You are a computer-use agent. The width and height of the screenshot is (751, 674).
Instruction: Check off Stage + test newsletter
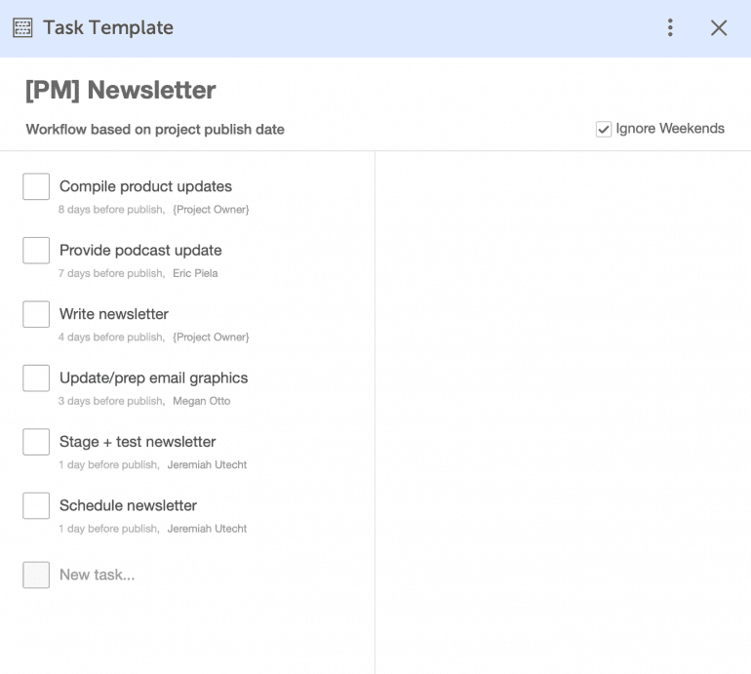[36, 442]
